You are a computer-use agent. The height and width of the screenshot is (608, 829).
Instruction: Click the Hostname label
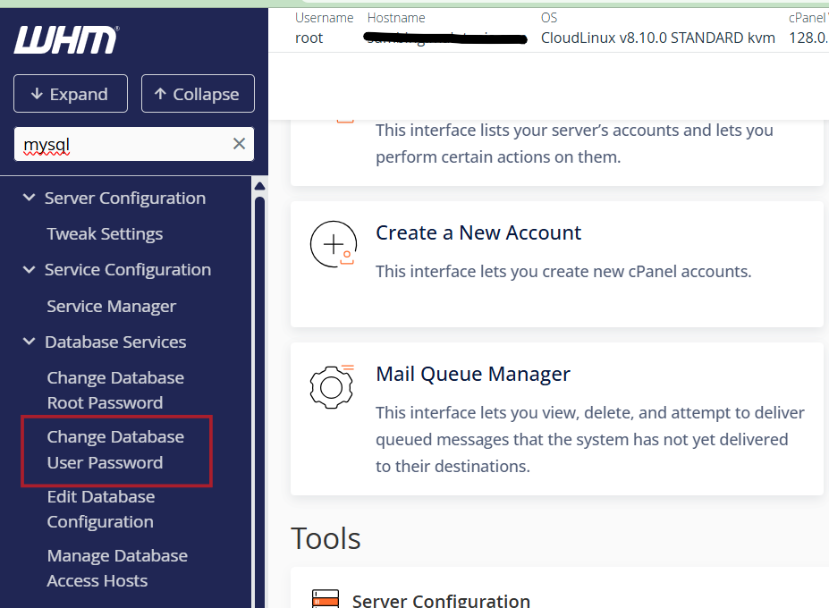[396, 18]
